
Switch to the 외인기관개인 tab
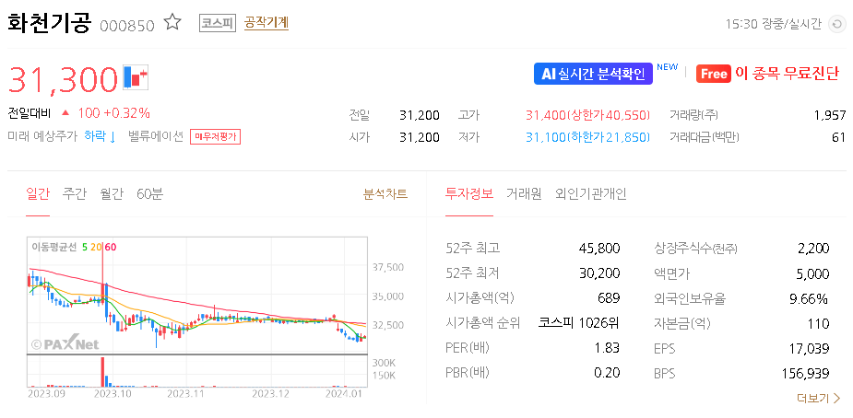tap(591, 193)
